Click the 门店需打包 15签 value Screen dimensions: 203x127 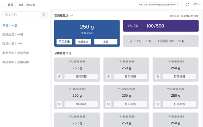(x=181, y=41)
